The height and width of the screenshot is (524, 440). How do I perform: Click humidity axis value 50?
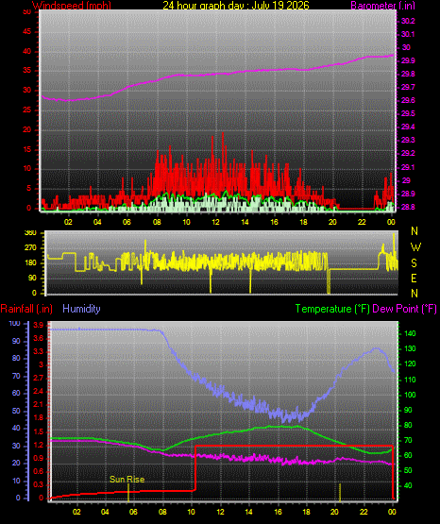[x=16, y=411]
